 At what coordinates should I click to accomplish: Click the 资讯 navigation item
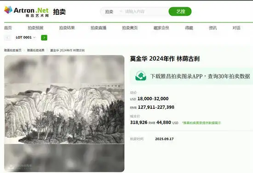pyautogui.click(x=213, y=28)
